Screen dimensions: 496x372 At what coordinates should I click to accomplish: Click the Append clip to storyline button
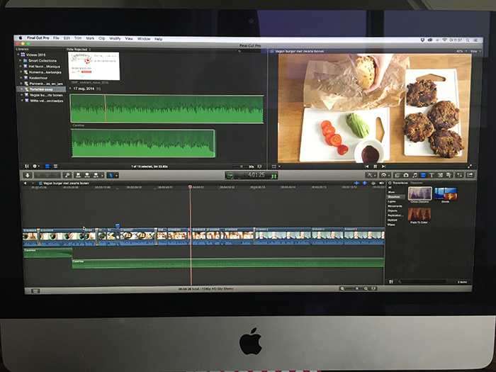pos(96,175)
